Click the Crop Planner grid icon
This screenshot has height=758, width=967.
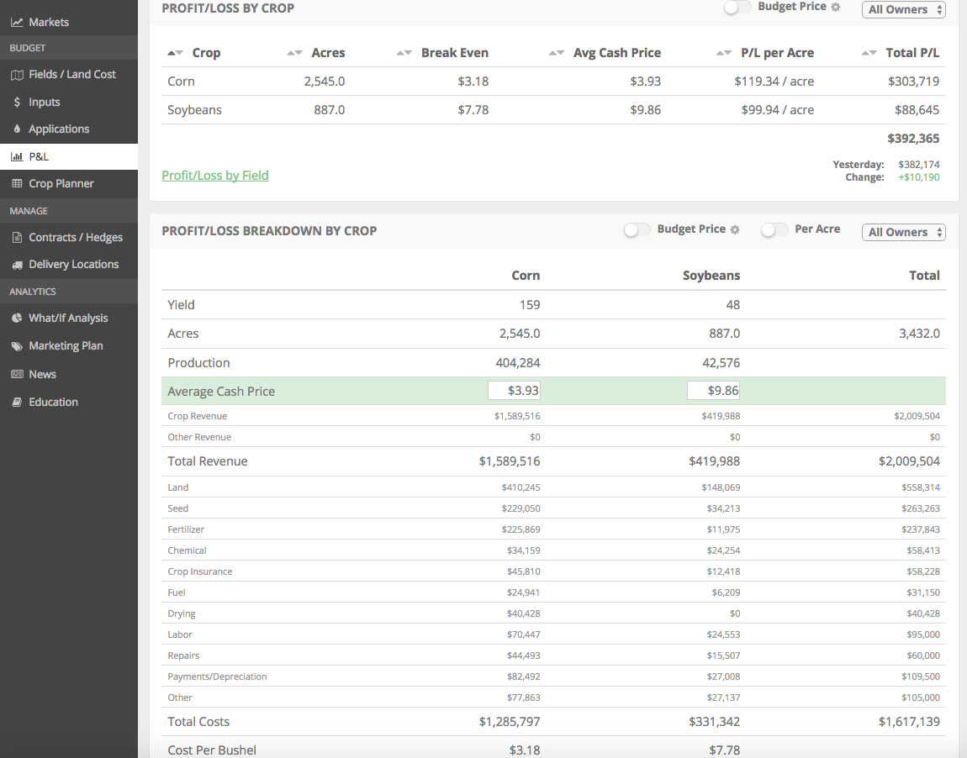[17, 184]
